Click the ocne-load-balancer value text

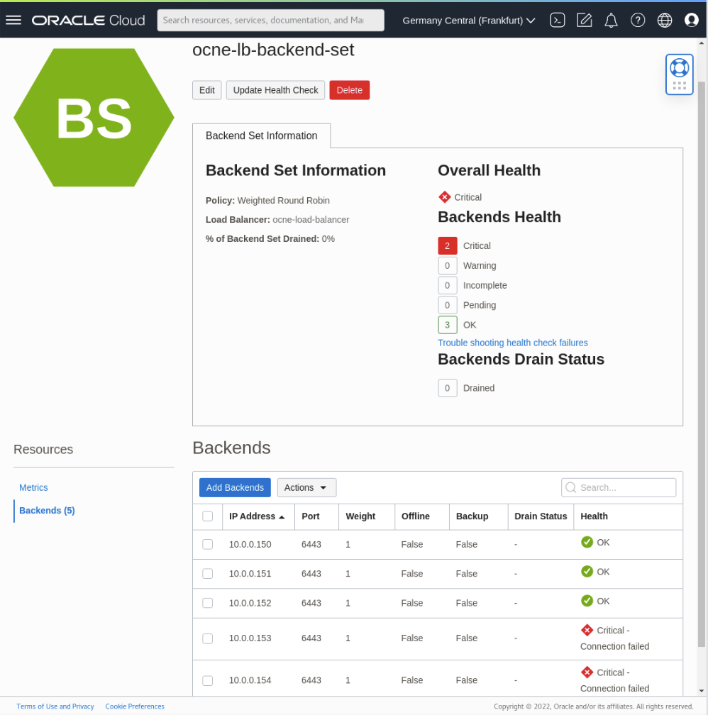311,219
